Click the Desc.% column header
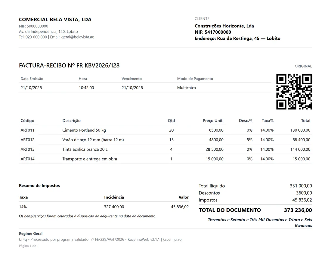331x254 pixels. point(246,121)
